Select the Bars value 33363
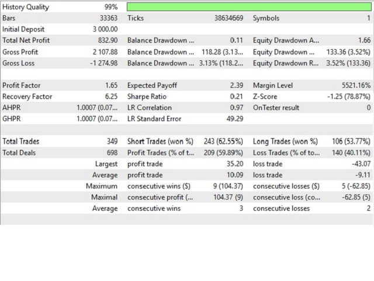 coord(109,18)
